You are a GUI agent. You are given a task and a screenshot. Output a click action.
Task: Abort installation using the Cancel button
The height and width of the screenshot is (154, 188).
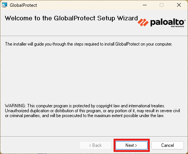point(168,145)
